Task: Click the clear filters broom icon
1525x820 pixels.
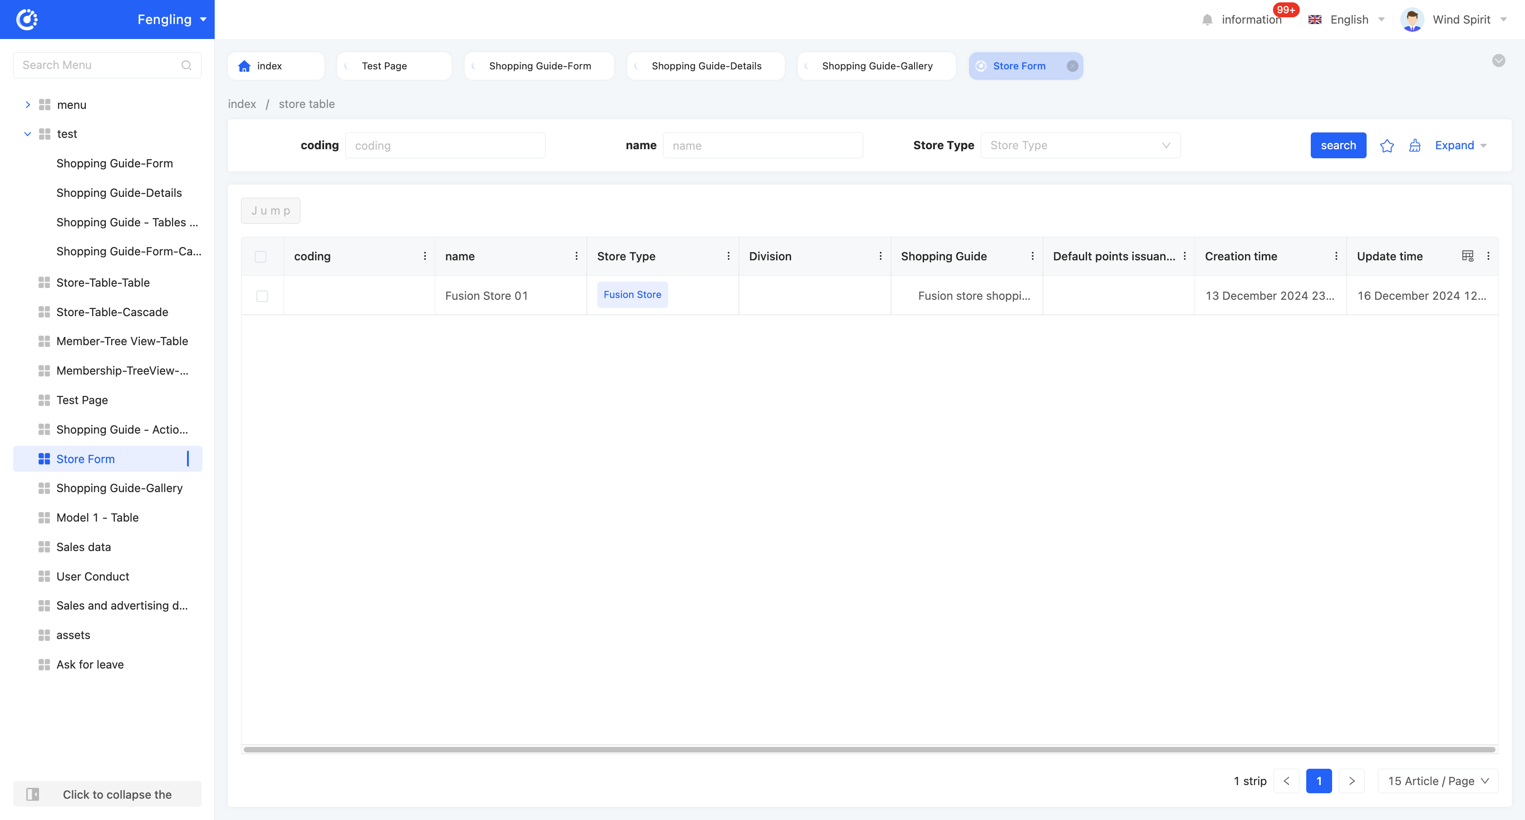Action: (1414, 146)
